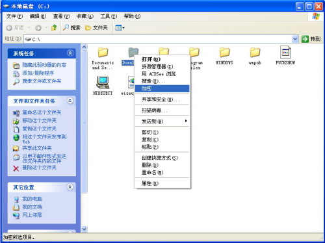The width and height of the screenshot is (325, 243).
Task: Click the 转到 Go button
Action: point(311,39)
